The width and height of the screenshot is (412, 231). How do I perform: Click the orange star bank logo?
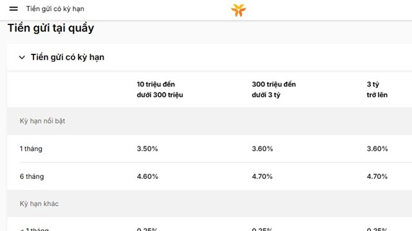coord(238,10)
